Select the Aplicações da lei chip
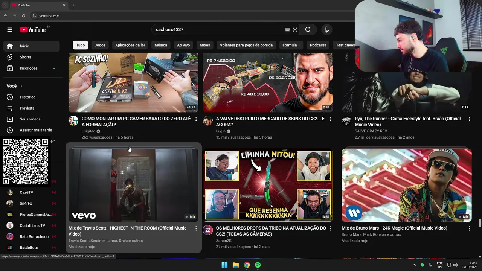This screenshot has height=271, width=482. [130, 45]
